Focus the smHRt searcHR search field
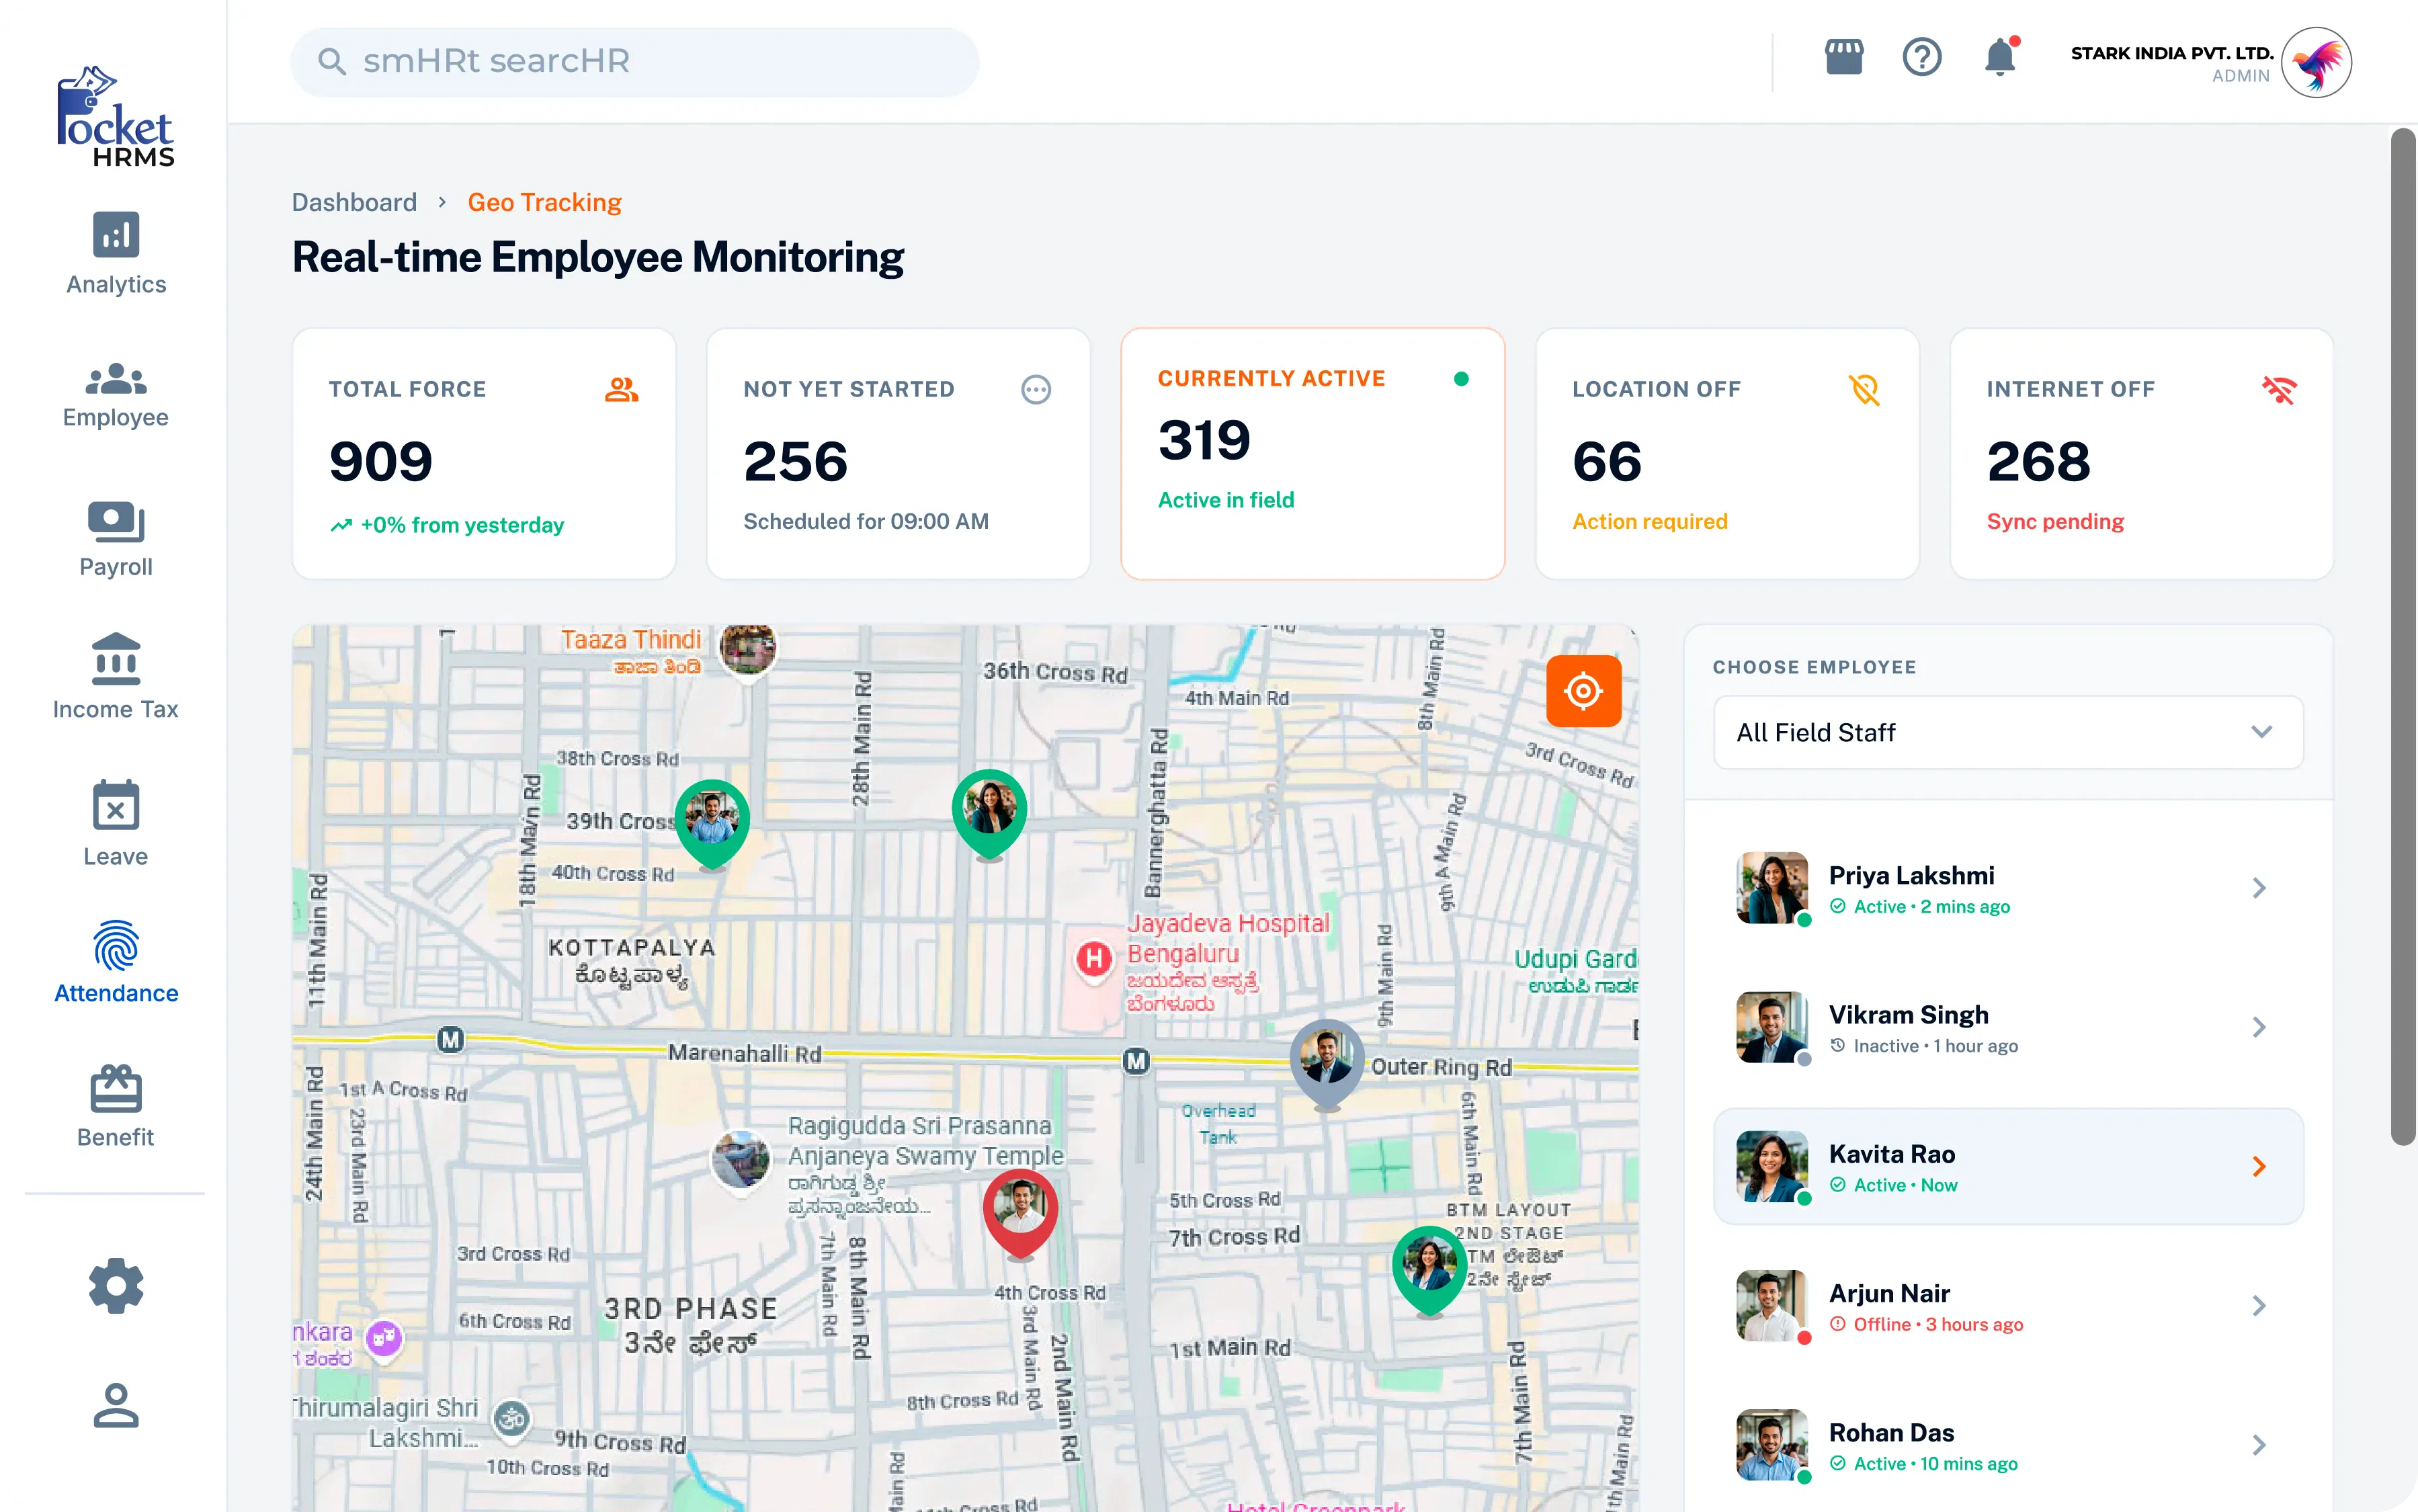 (x=634, y=61)
